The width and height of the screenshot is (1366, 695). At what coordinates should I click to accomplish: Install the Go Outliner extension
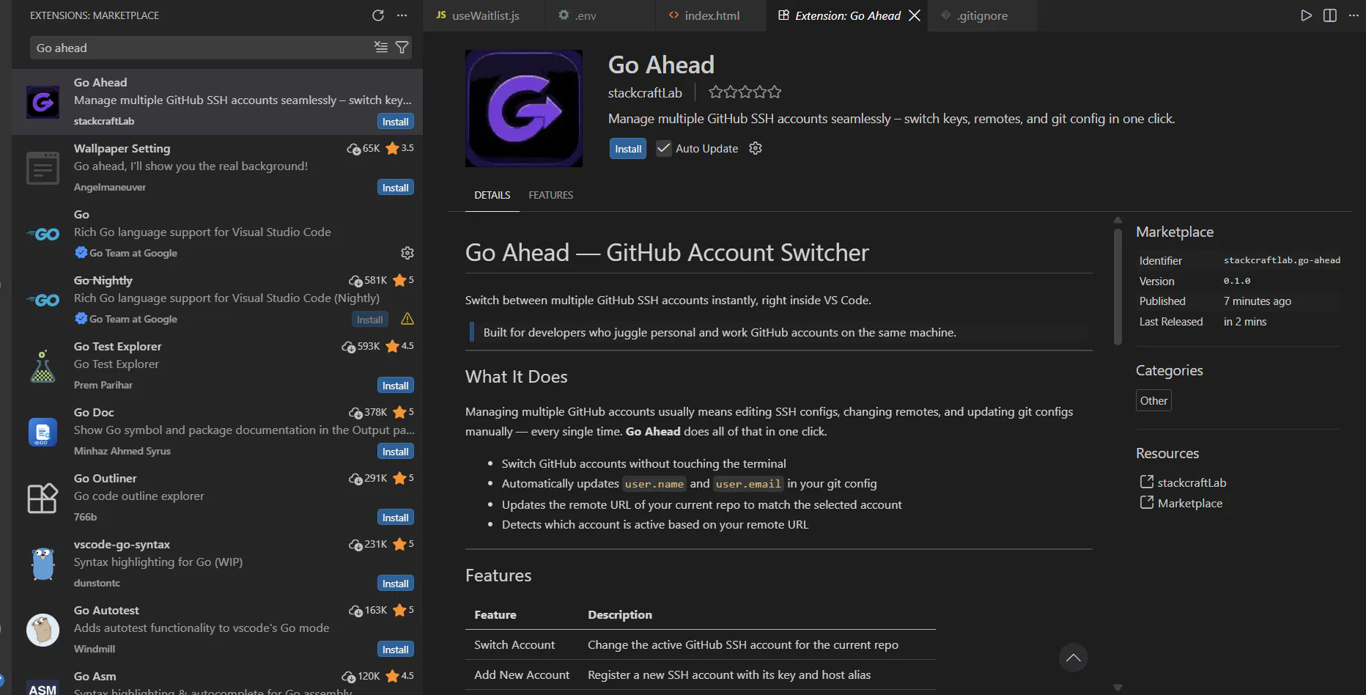(396, 518)
